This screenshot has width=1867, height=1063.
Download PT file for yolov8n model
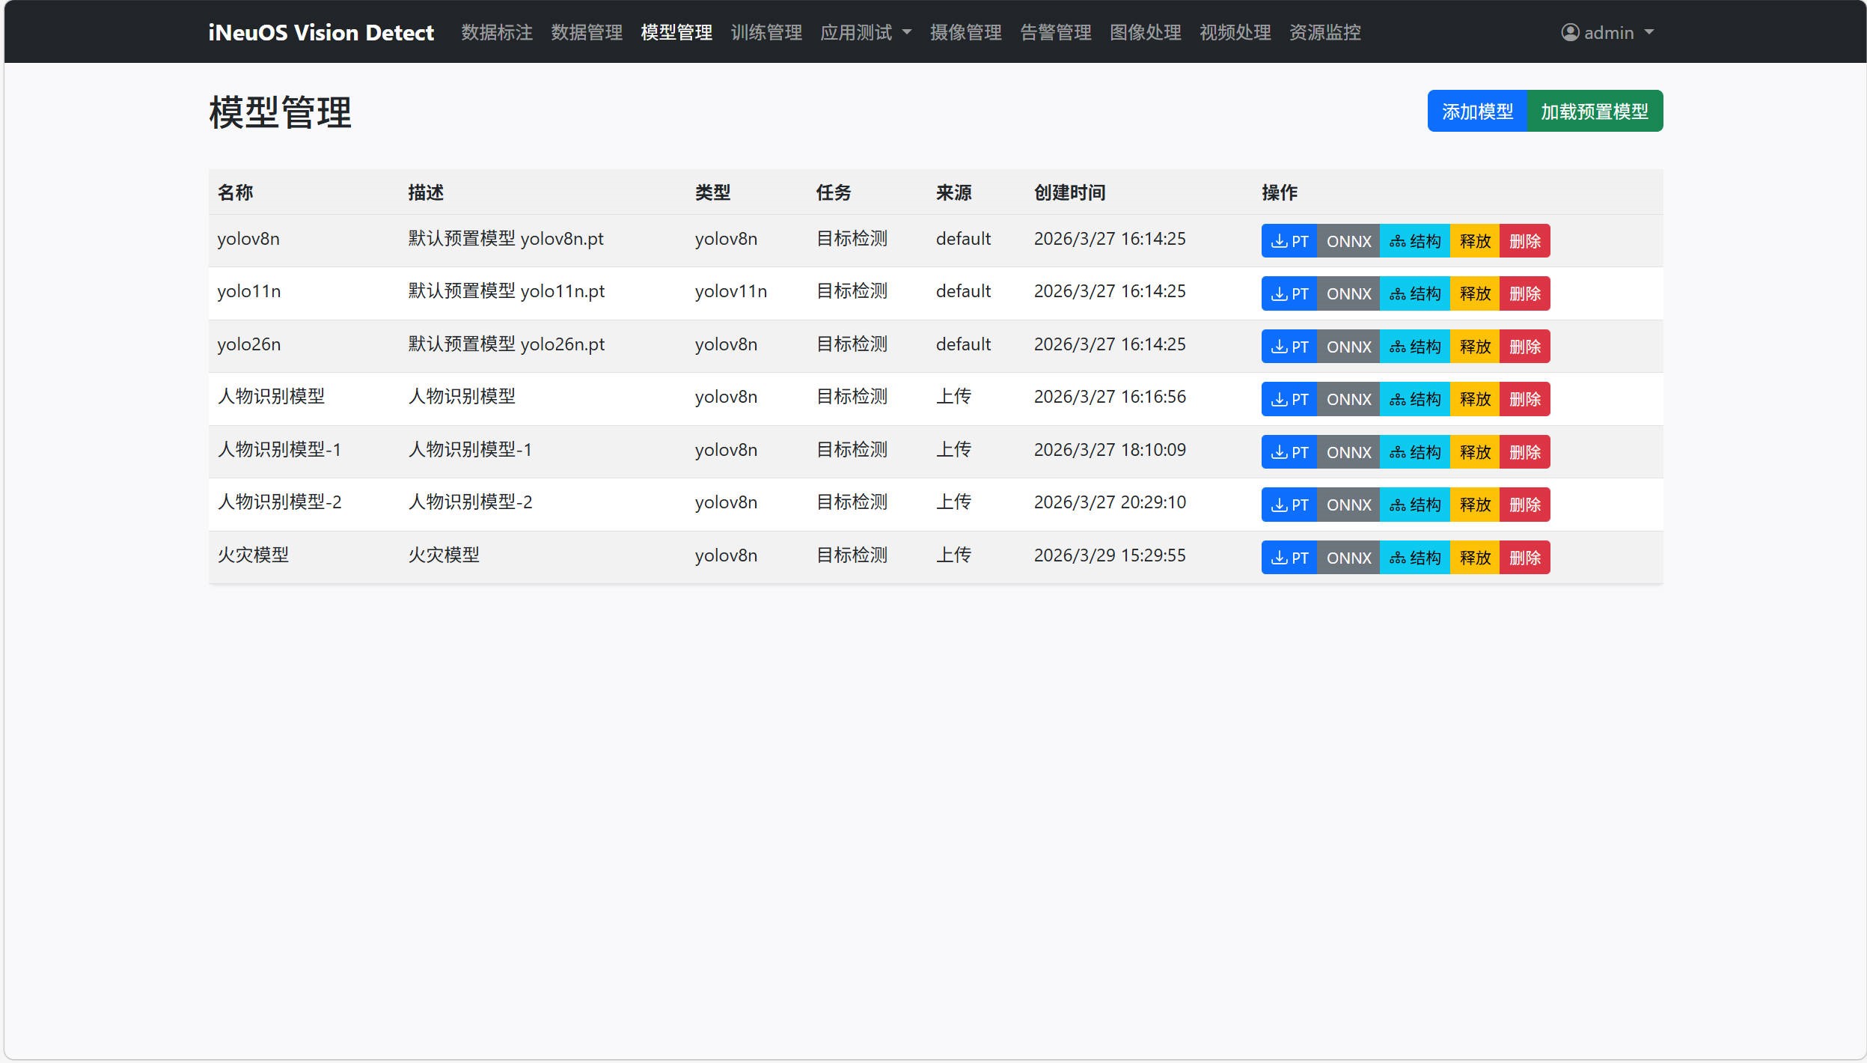click(1289, 241)
